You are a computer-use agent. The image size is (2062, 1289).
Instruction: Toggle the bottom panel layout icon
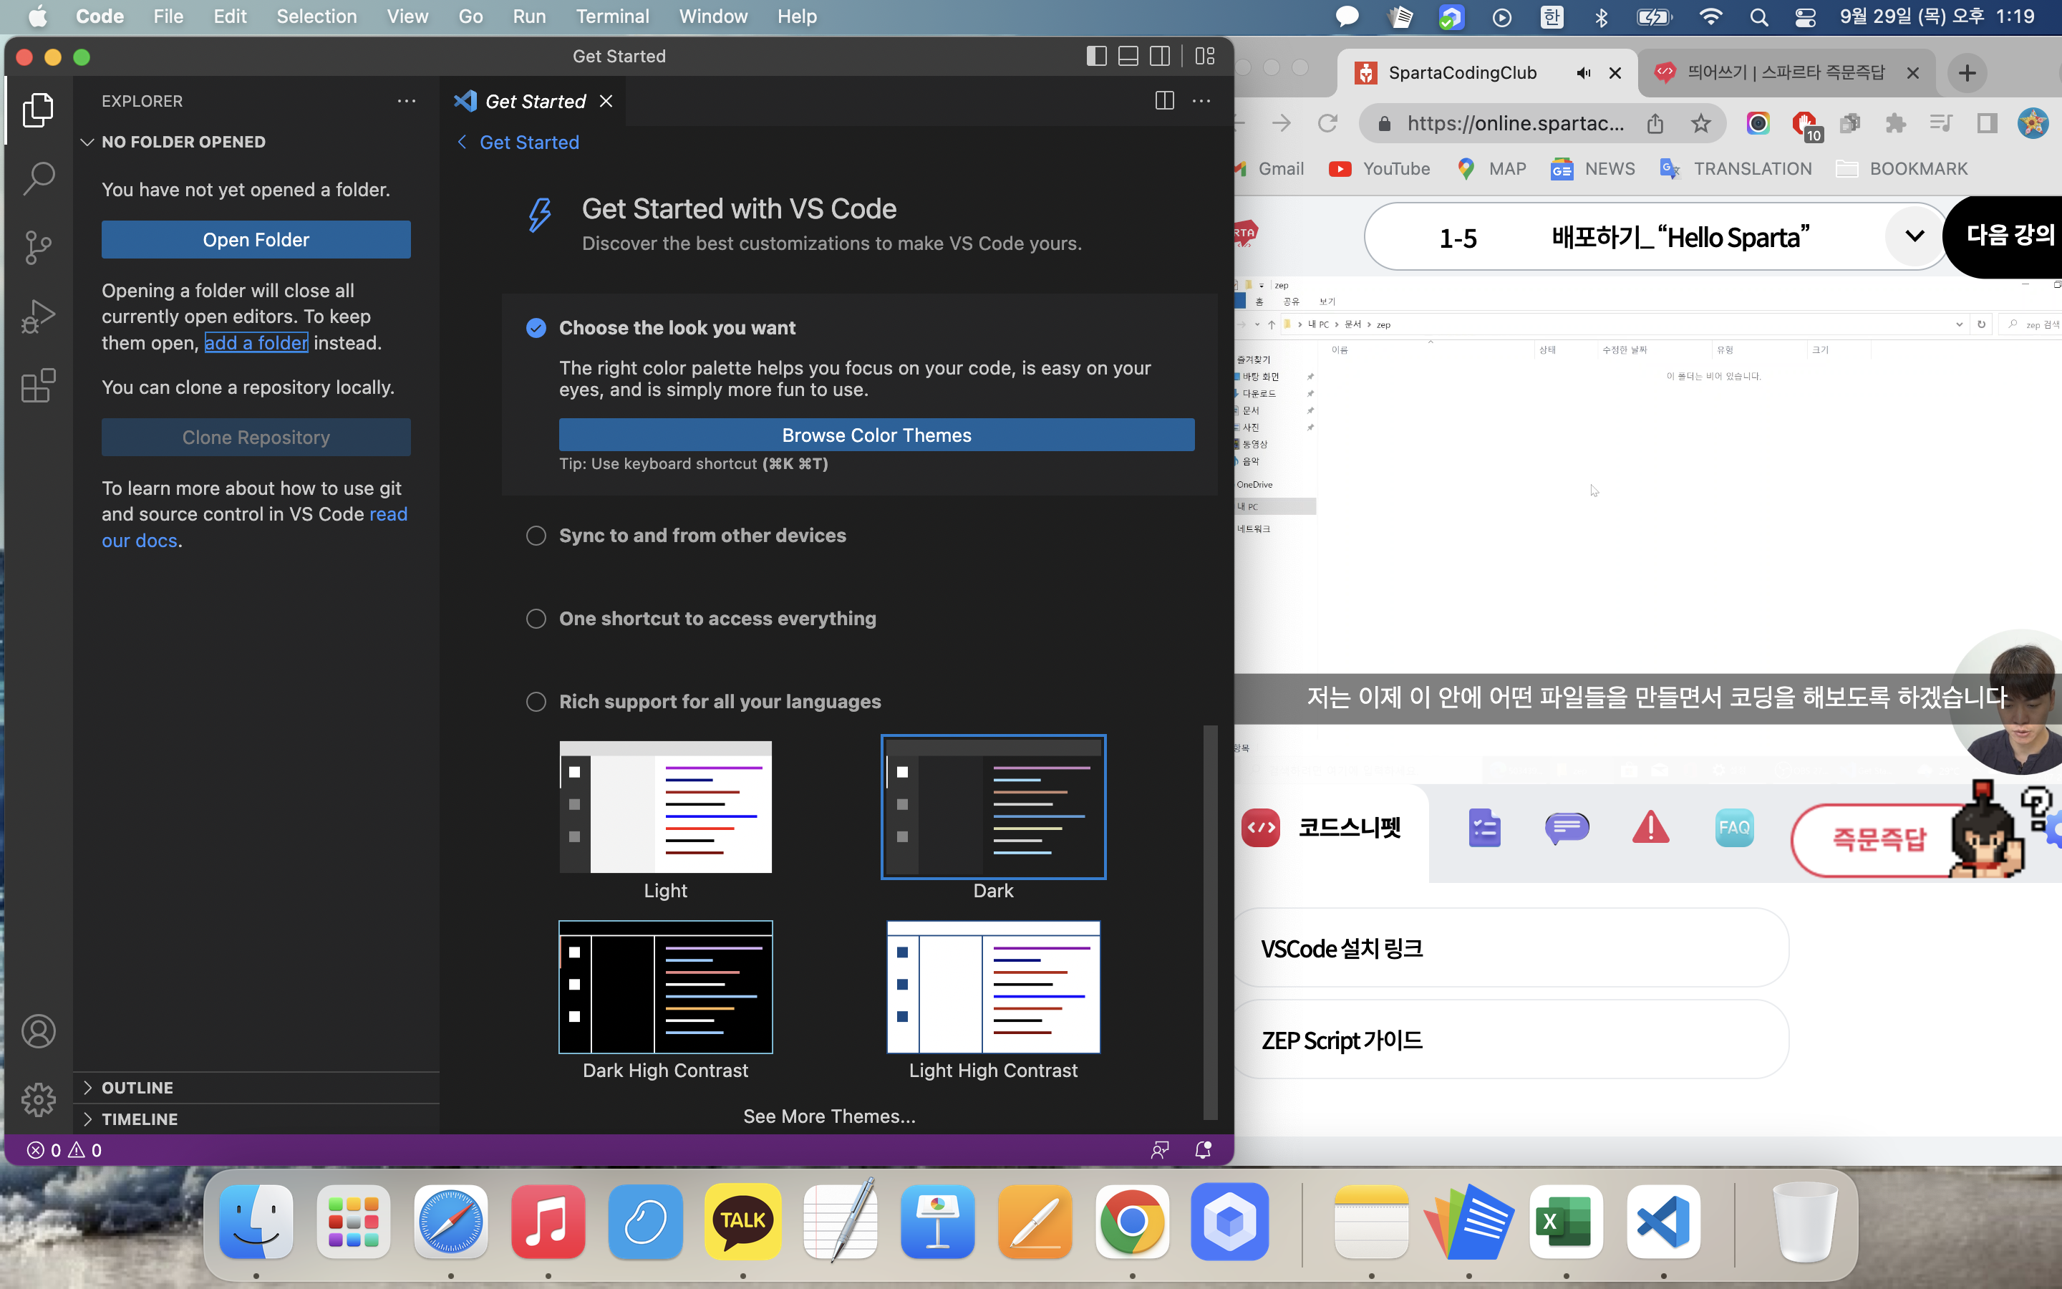click(x=1128, y=57)
